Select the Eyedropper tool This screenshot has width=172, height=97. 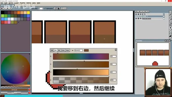170,20
